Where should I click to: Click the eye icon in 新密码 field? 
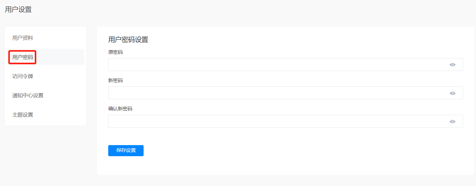[452, 93]
